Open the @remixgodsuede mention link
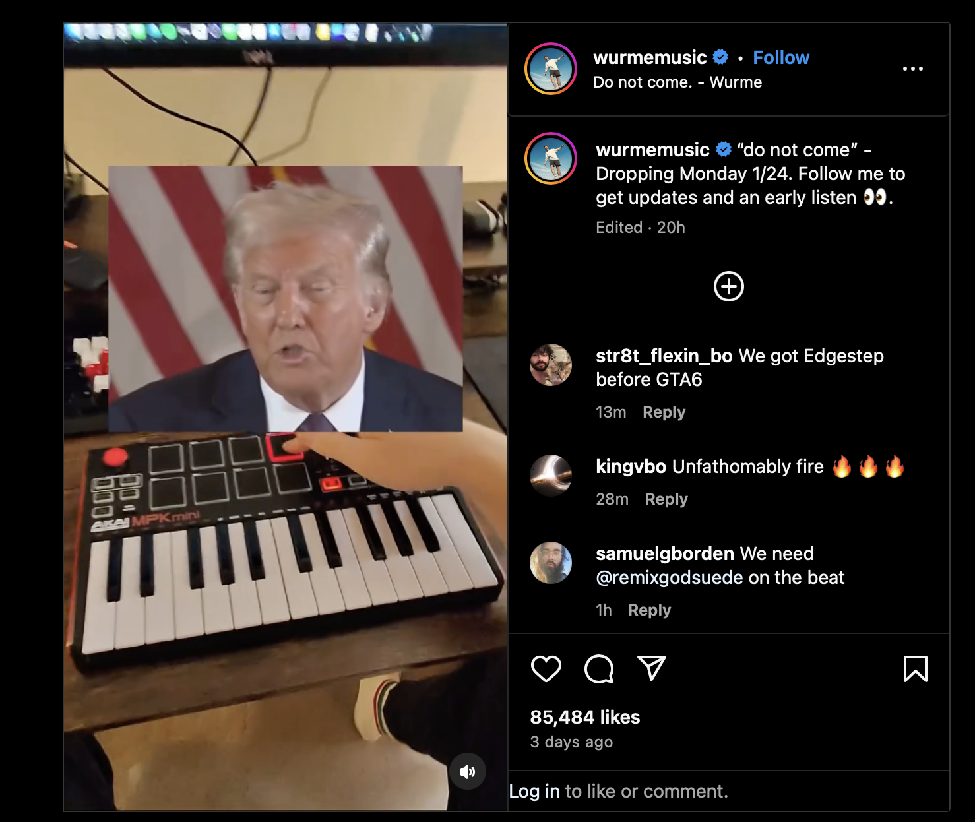The image size is (975, 822). tap(670, 577)
